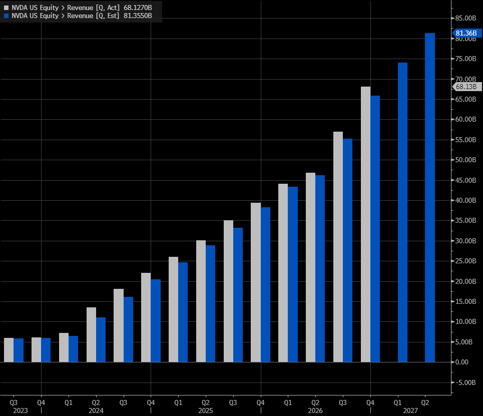The width and height of the screenshot is (483, 416).
Task: Click the Q2 label above 2024
Action: click(96, 402)
